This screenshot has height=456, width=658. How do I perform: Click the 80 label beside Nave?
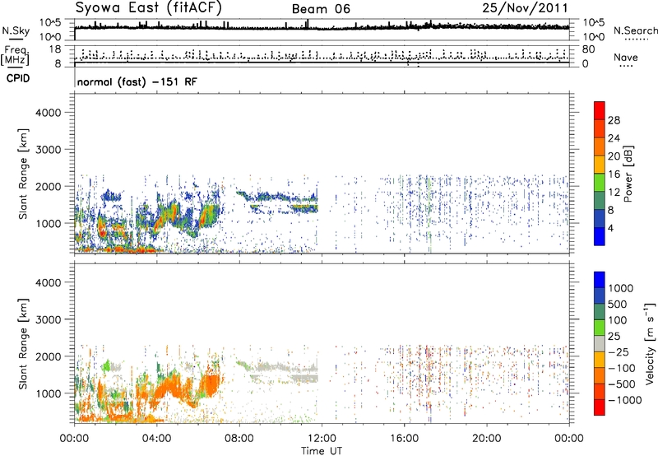click(x=589, y=49)
